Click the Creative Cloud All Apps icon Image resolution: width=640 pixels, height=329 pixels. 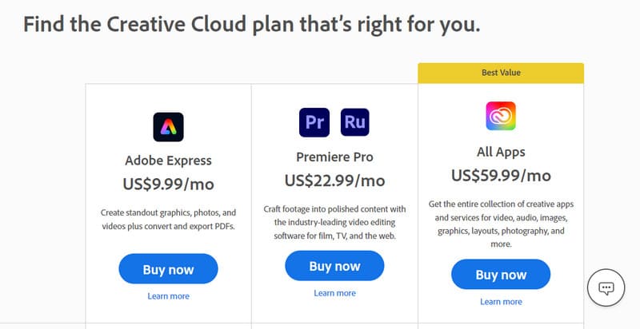501,117
